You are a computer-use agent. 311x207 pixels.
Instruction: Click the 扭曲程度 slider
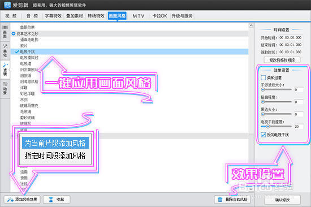coord(276,102)
